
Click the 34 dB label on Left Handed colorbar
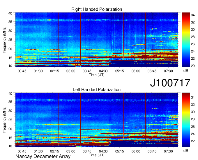click(x=193, y=97)
